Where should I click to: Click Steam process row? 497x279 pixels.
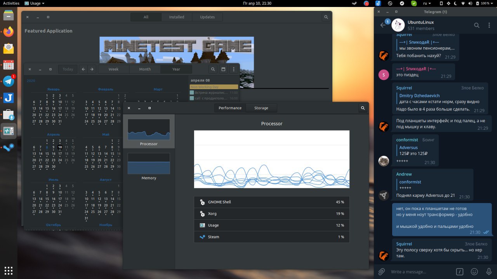(x=272, y=237)
